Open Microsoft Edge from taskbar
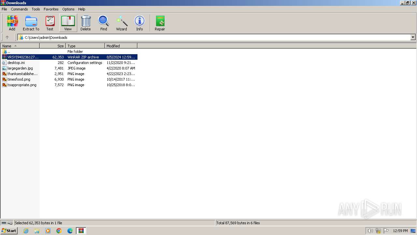 (x=70, y=231)
